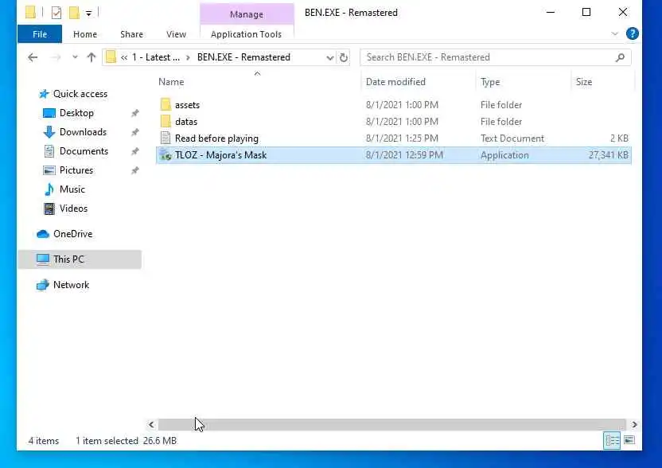Open Desktop in the navigation pane
662x468 pixels.
(76, 113)
